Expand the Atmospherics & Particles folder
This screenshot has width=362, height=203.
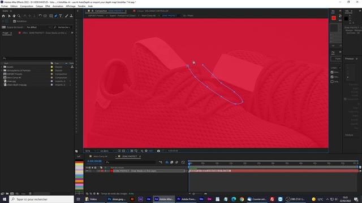[2, 70]
